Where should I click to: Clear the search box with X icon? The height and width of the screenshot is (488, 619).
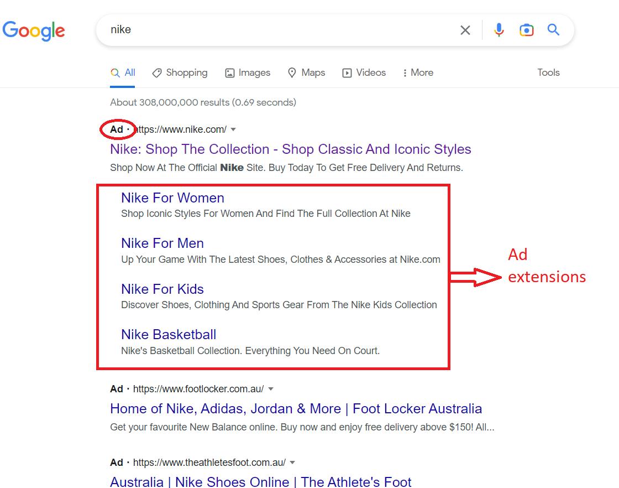click(x=465, y=30)
